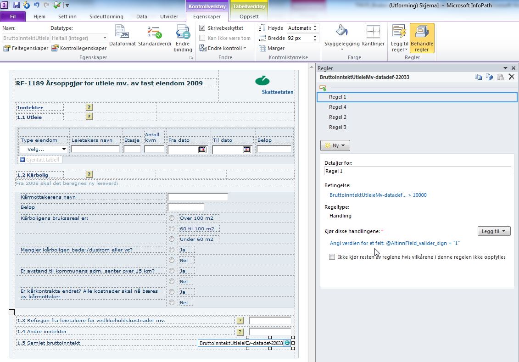Open the Kantlinjer borders tool
Screen dimensions: 519x362
(x=373, y=35)
